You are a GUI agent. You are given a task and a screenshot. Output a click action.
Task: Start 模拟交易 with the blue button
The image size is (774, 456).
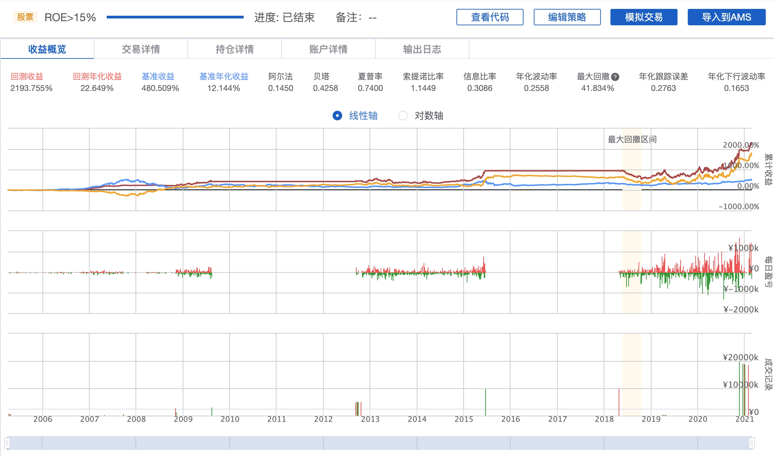point(644,17)
